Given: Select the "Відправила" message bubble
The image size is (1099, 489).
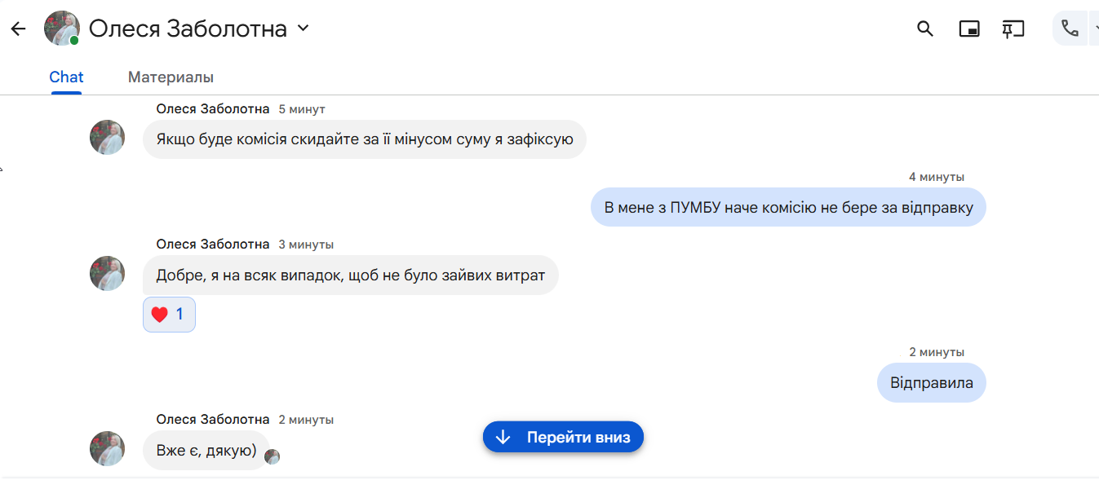Looking at the screenshot, I should point(931,383).
